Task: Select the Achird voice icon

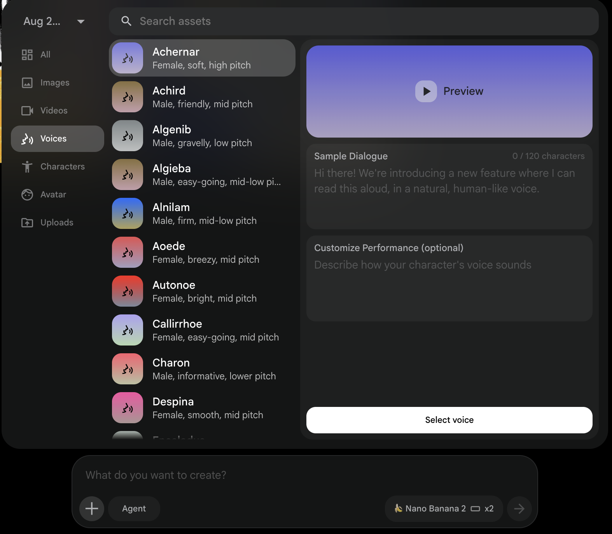Action: click(128, 97)
